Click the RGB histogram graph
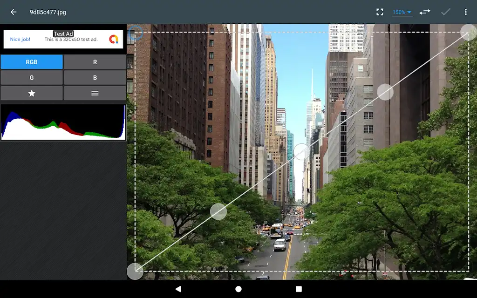This screenshot has height=298, width=477. tap(63, 122)
